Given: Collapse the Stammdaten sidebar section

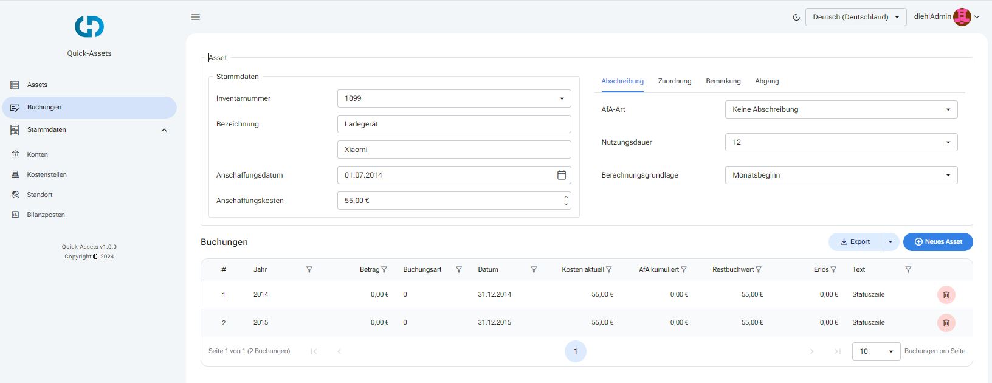Looking at the screenshot, I should [x=164, y=130].
